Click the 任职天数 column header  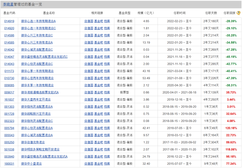[211, 13]
